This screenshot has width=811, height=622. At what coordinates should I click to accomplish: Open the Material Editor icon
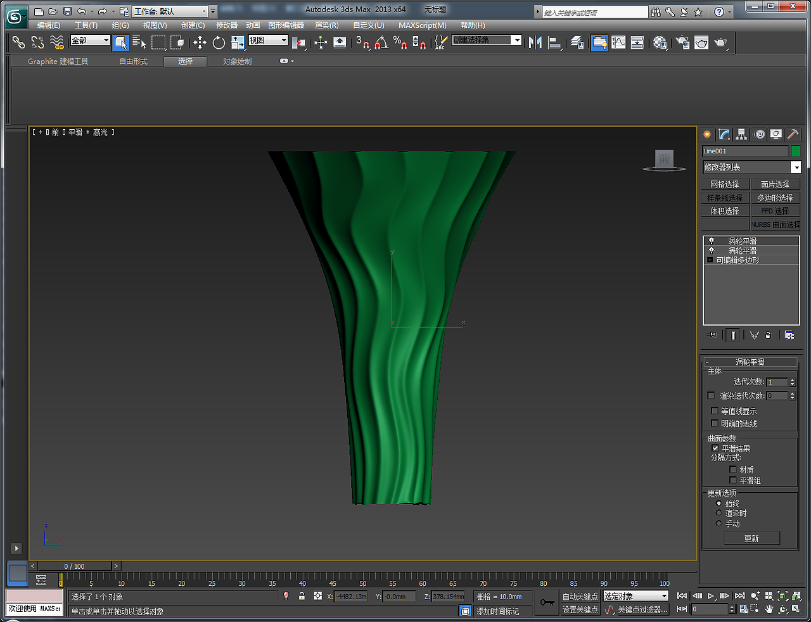[660, 42]
